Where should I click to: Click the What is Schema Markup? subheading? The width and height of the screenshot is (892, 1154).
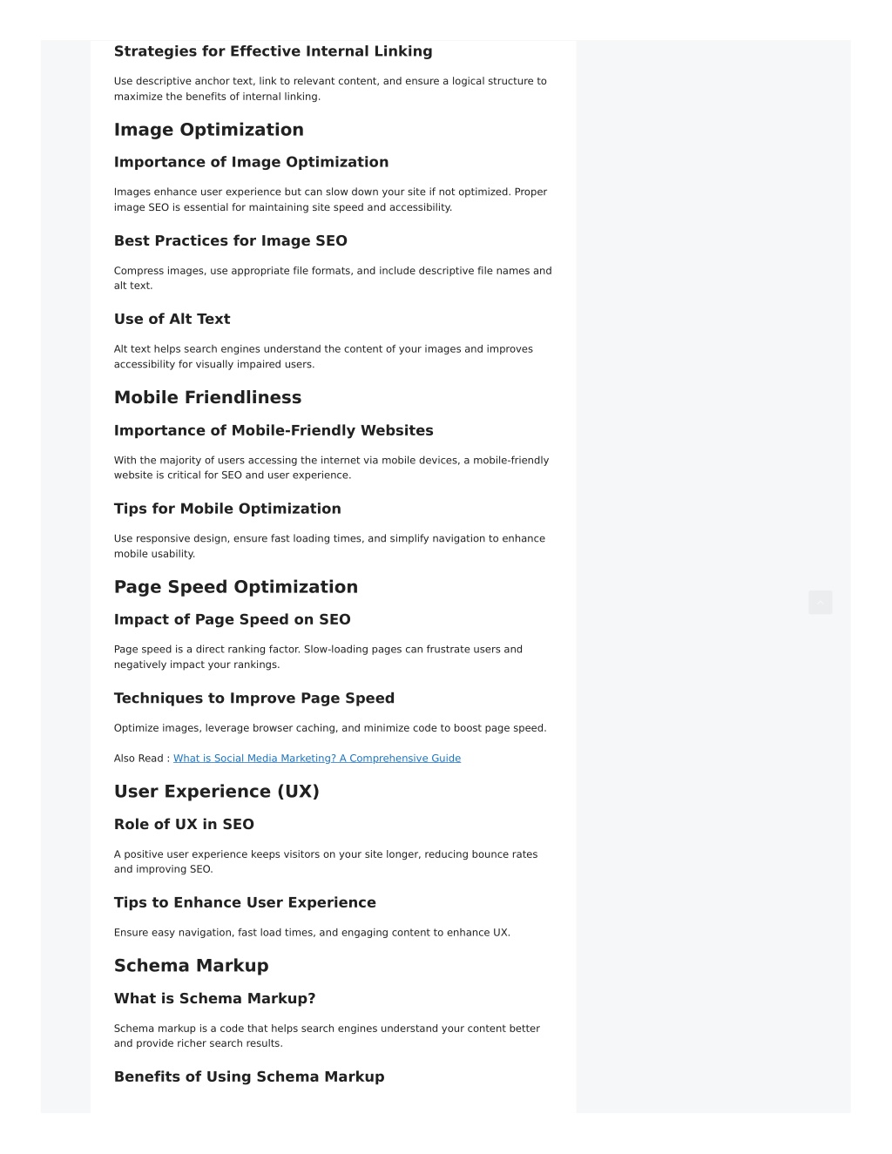215,999
